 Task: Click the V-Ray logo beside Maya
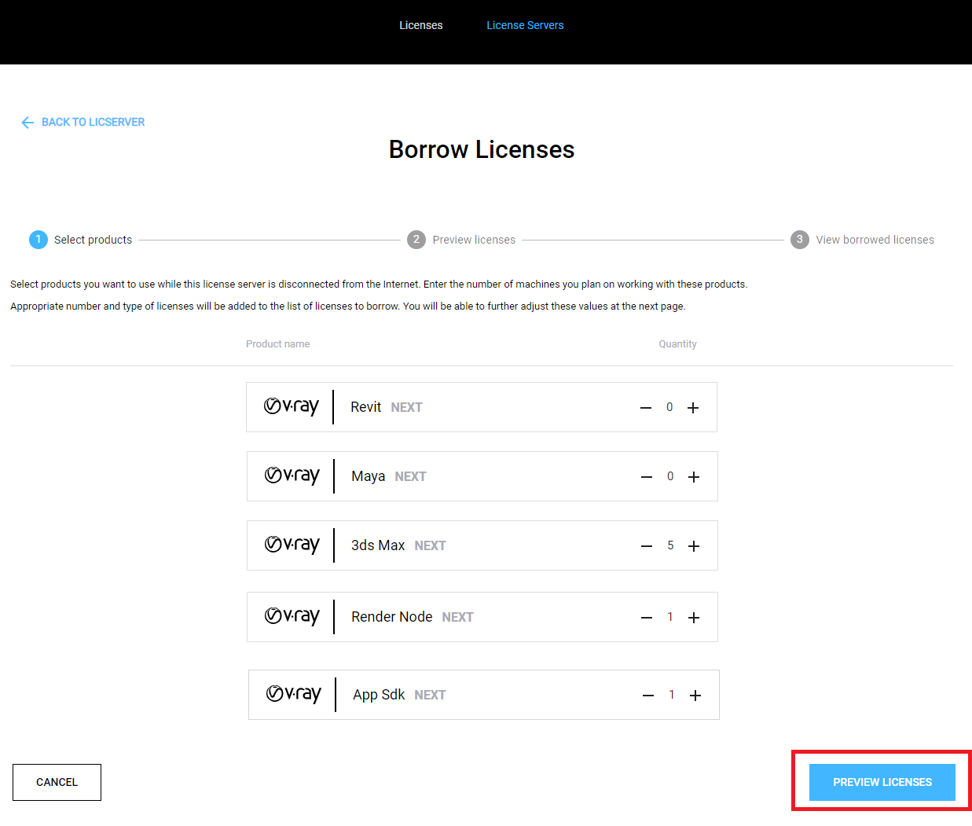coord(292,475)
